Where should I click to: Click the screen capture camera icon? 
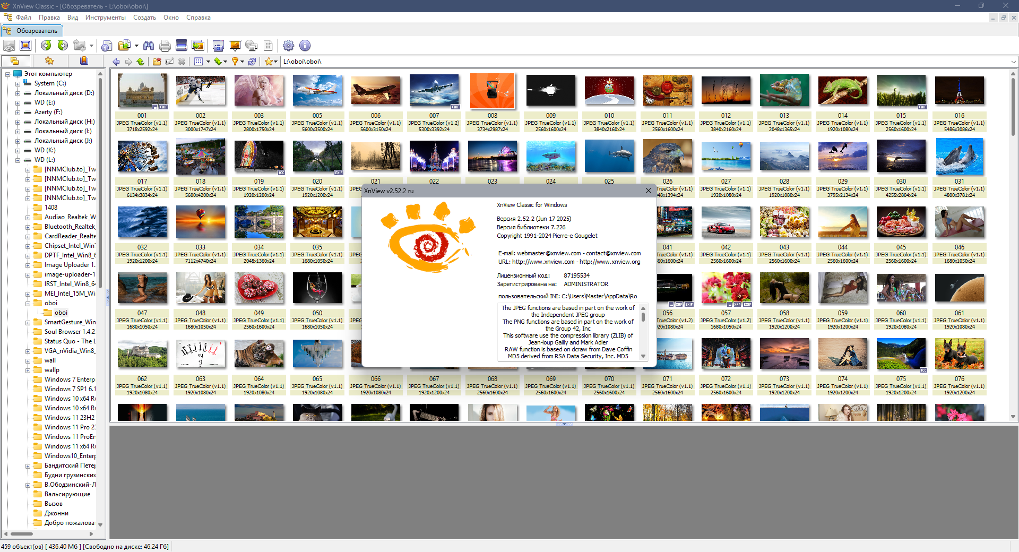pyautogui.click(x=218, y=46)
